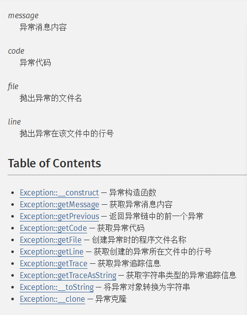The image size is (247, 315).
Task: Go to the Exception::getLine page
Action: [x=52, y=252]
